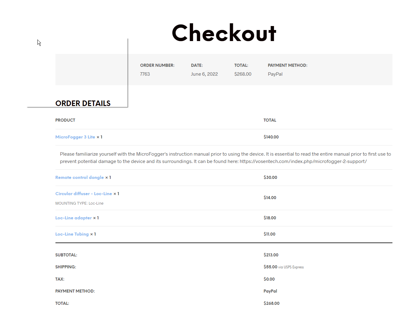
Task: Click the $0.00 tax amount
Action: coord(269,279)
